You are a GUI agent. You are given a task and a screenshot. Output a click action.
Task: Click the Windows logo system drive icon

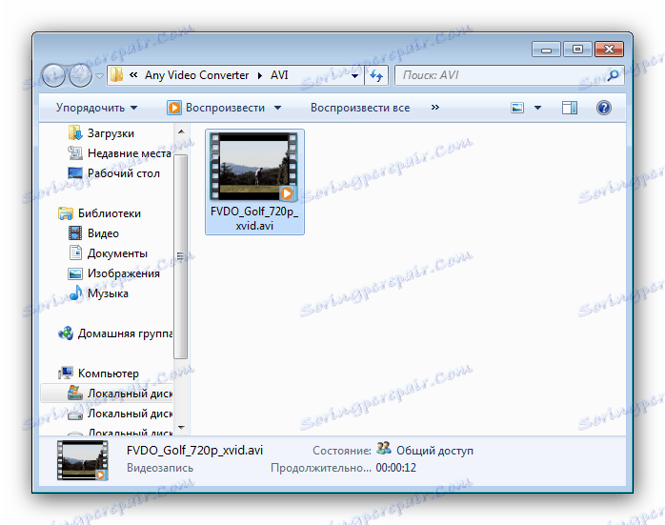pyautogui.click(x=75, y=393)
